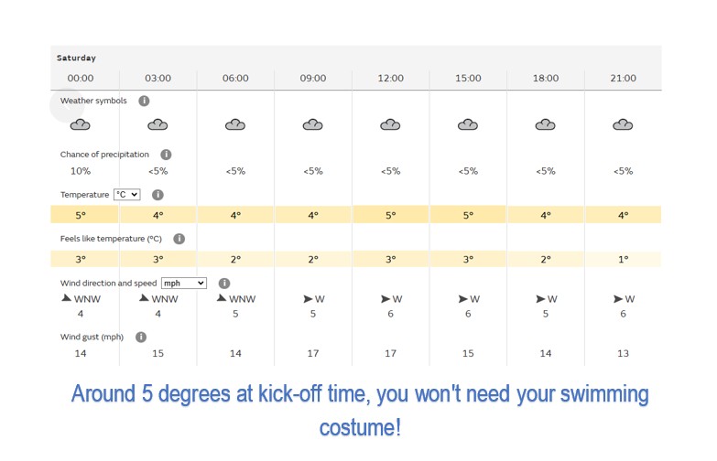Click the 5° temperature cell at 15:00

pos(468,215)
